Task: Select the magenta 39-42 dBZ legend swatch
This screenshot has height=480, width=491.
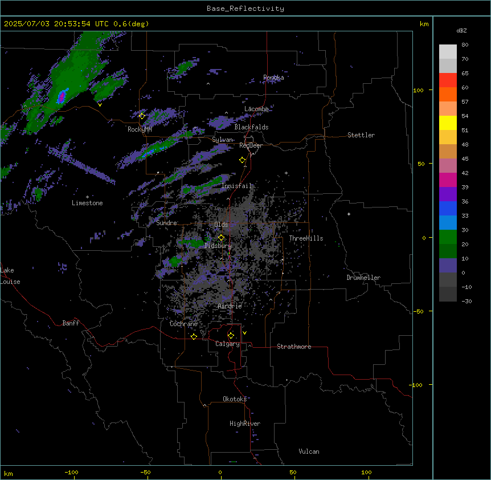Action: click(448, 180)
